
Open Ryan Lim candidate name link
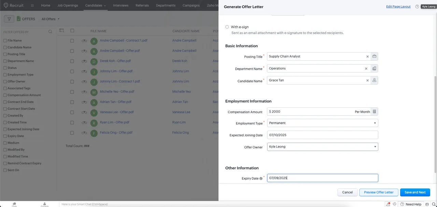coord(179,122)
